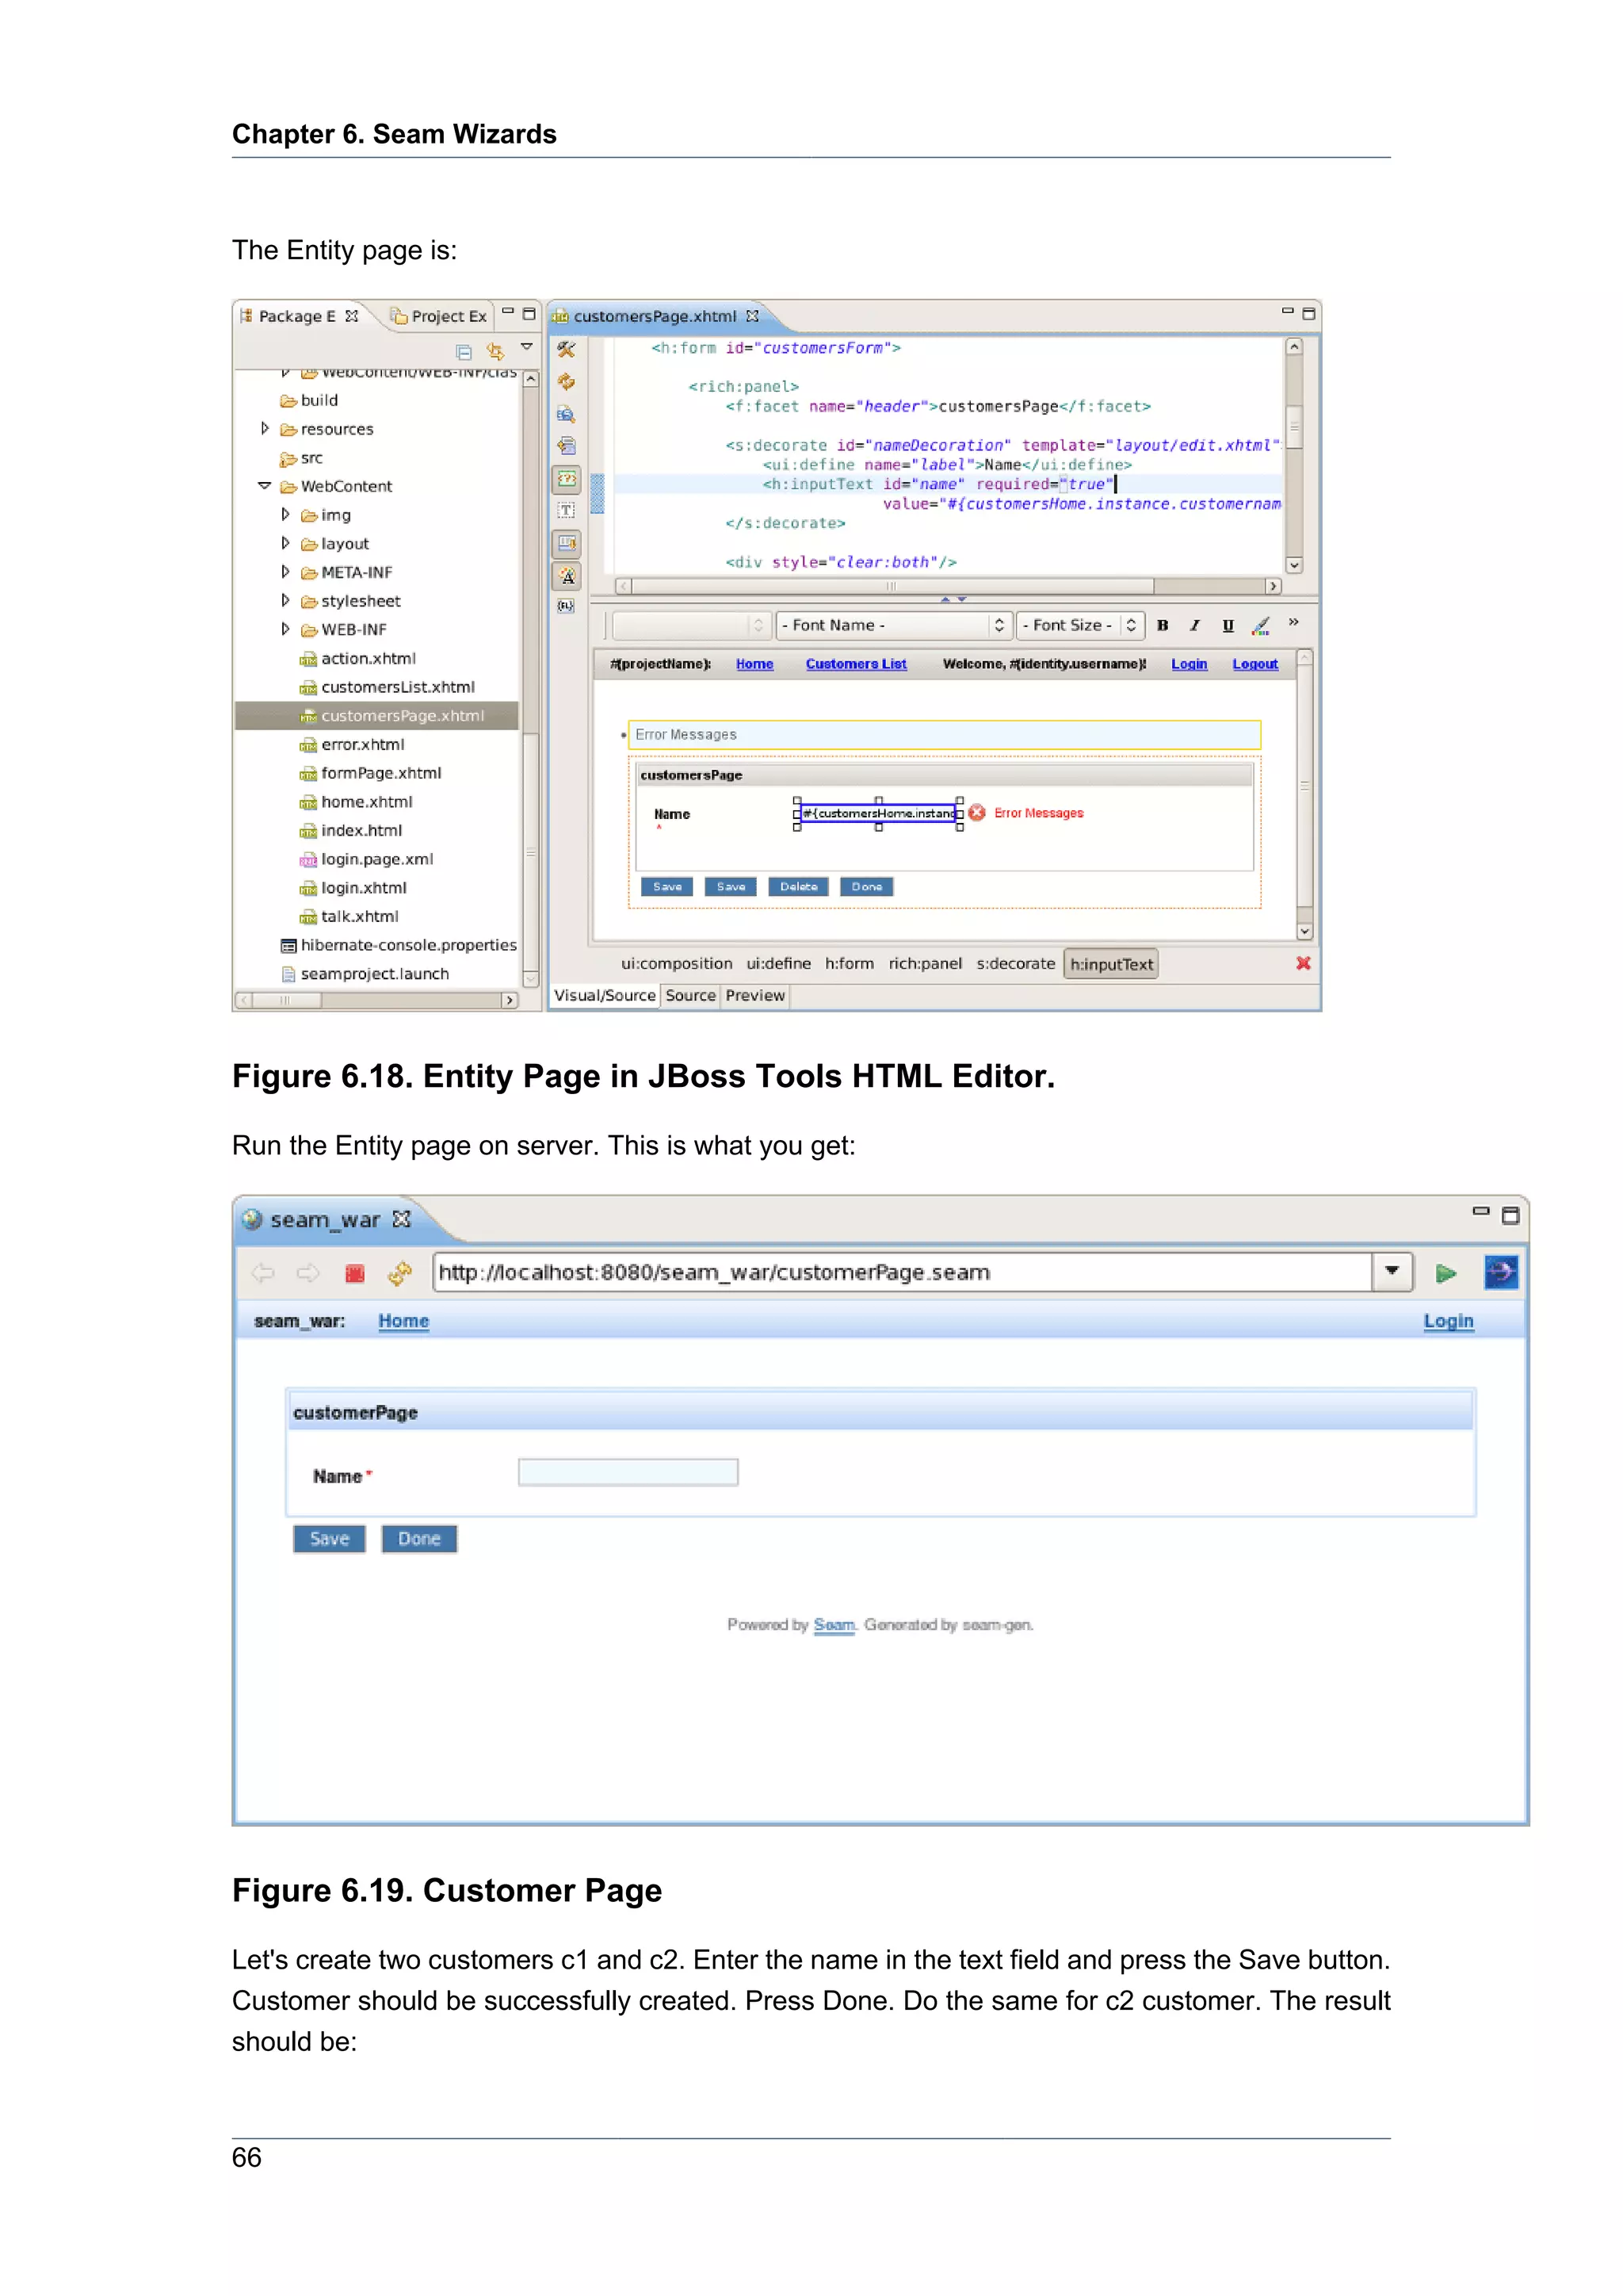Switch to the Package Explorer tab
Screen dimensions: 1623x2296
(x=297, y=316)
